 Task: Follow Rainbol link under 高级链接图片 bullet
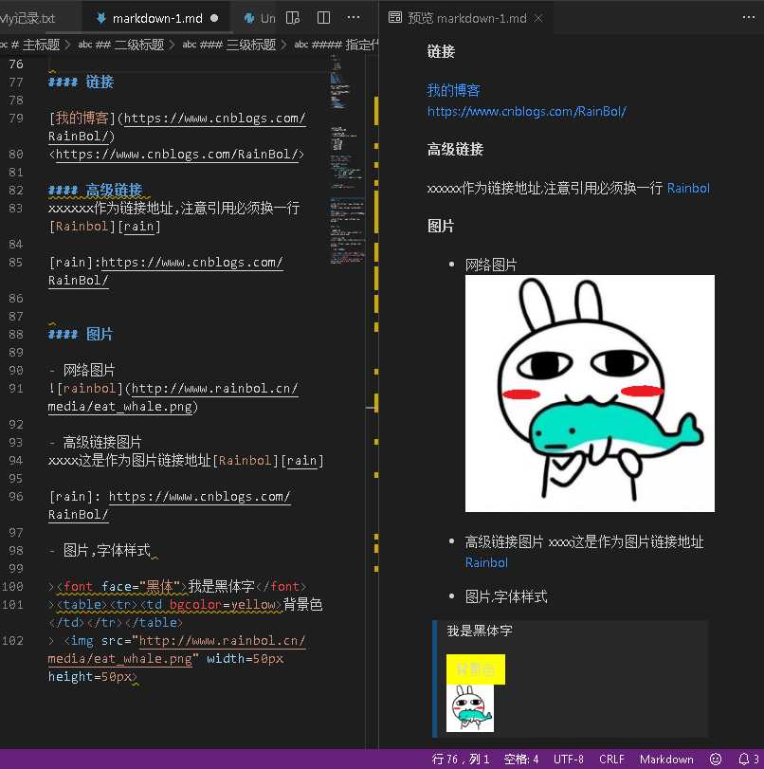486,562
